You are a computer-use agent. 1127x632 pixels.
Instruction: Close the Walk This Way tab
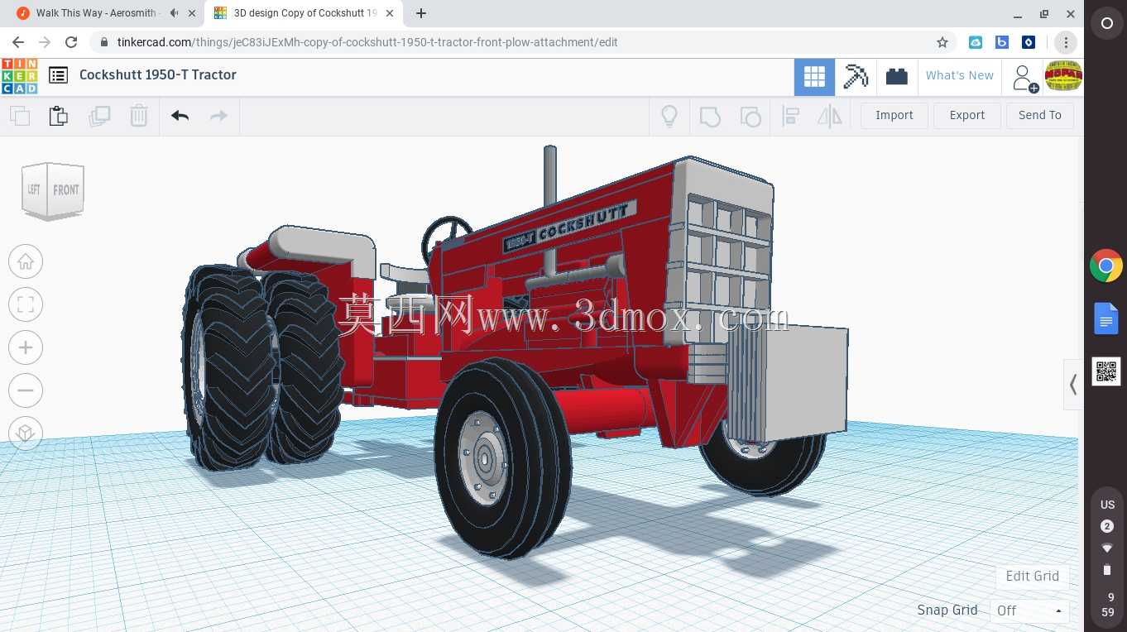click(x=192, y=13)
